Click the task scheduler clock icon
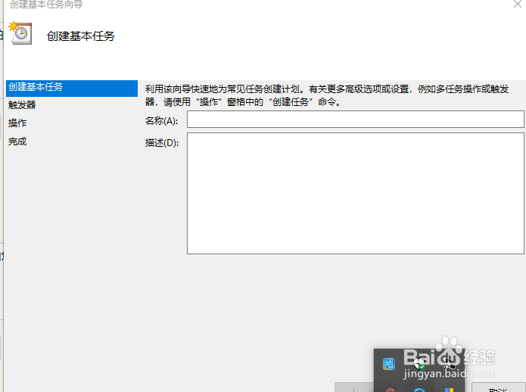Screen dimensions: 526x392 coord(20,33)
